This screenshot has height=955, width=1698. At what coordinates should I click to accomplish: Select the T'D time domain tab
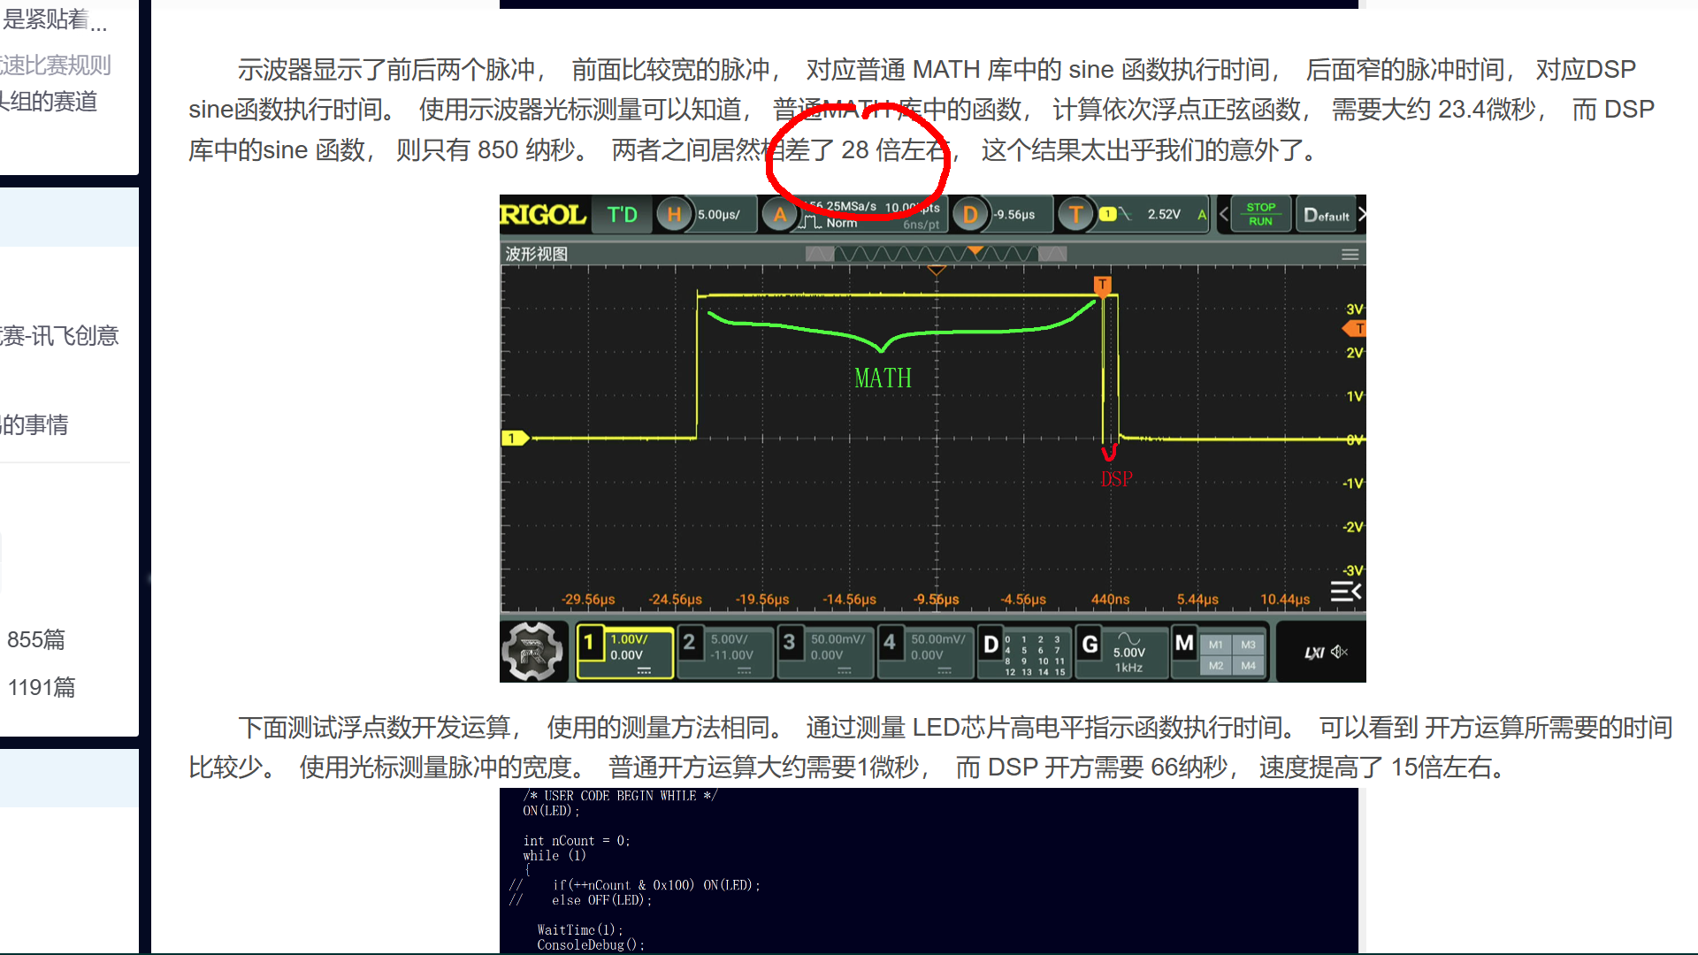click(x=622, y=215)
